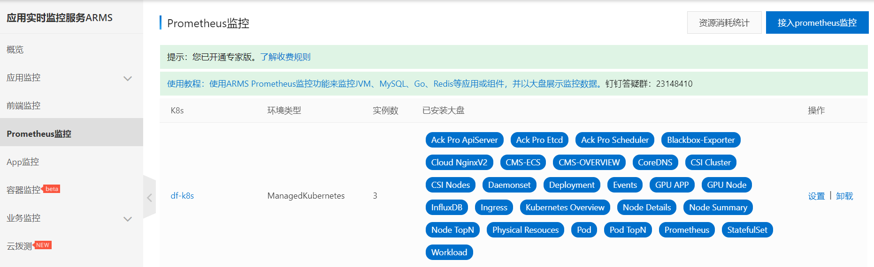Open 概览 in the sidebar

15,50
